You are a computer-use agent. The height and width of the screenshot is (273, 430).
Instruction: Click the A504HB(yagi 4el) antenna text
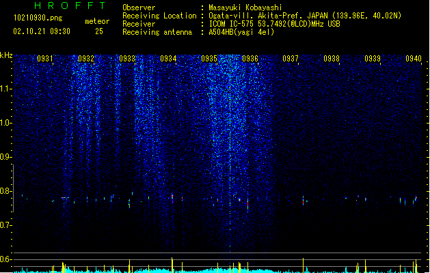(241, 32)
